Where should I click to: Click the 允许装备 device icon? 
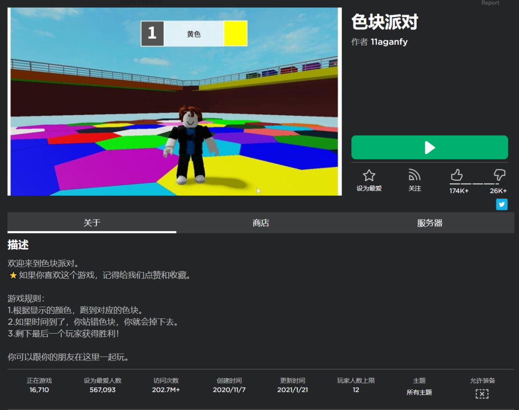[x=482, y=393]
